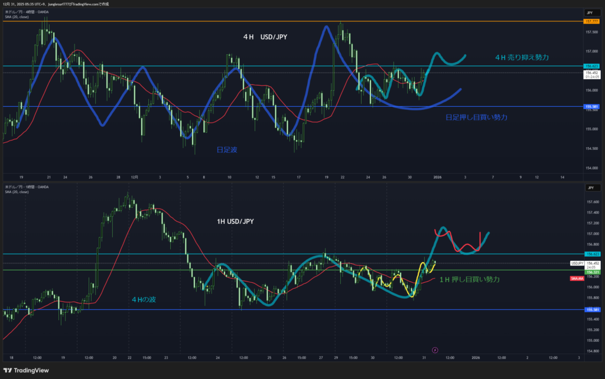Open the JPY currency selector on 4H chart
This screenshot has width=605, height=379.
(x=589, y=12)
